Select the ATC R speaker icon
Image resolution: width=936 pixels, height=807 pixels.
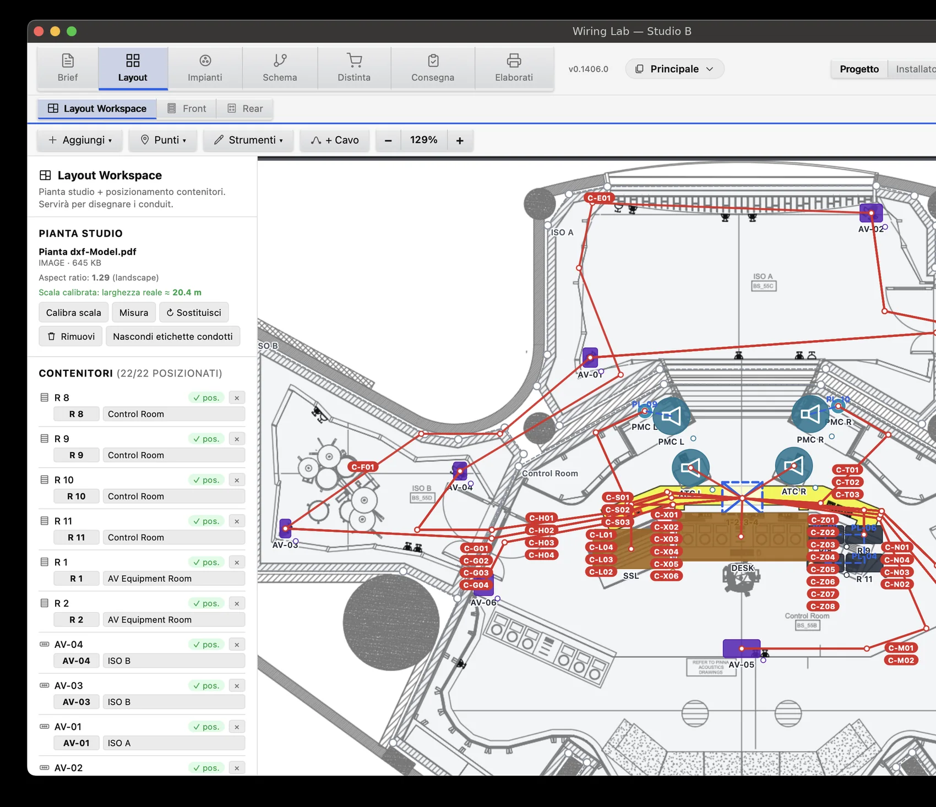[x=793, y=466]
